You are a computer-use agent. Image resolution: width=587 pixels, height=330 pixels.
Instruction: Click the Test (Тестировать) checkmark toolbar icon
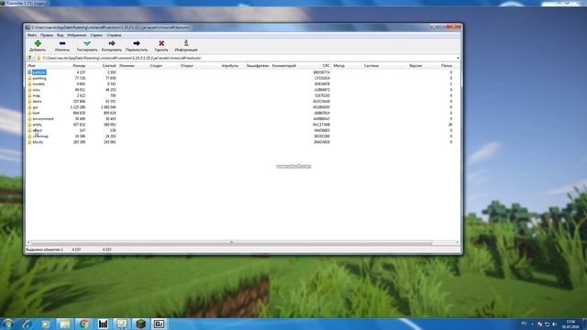coord(87,44)
